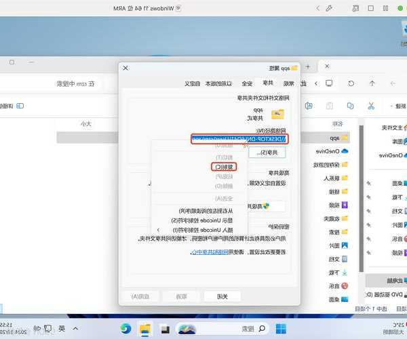Screen dimensions: 407x339
Task: Open Microsoft Edge from the taskbar
Action: [125, 329]
